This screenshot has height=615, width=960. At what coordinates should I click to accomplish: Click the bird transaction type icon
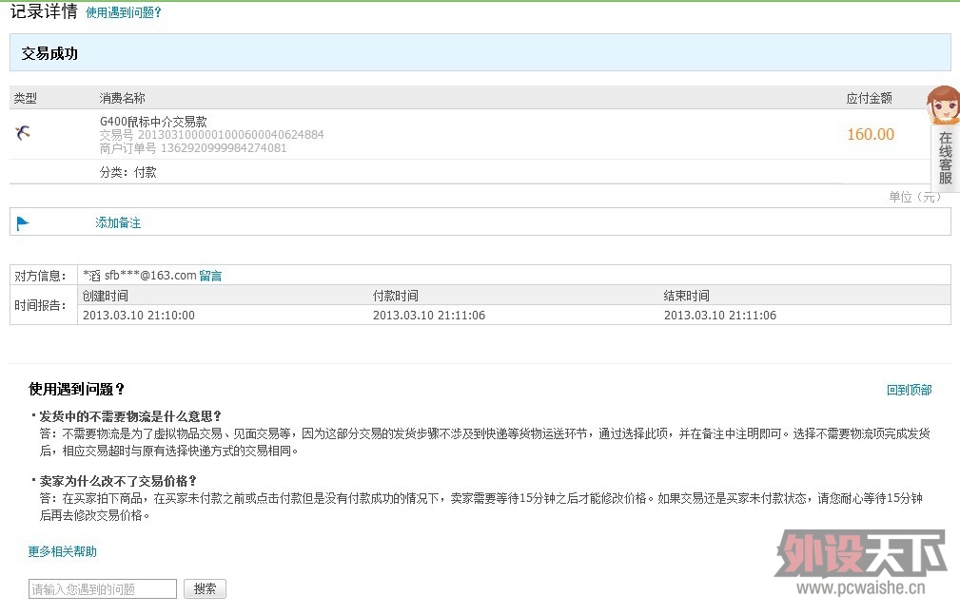23,133
